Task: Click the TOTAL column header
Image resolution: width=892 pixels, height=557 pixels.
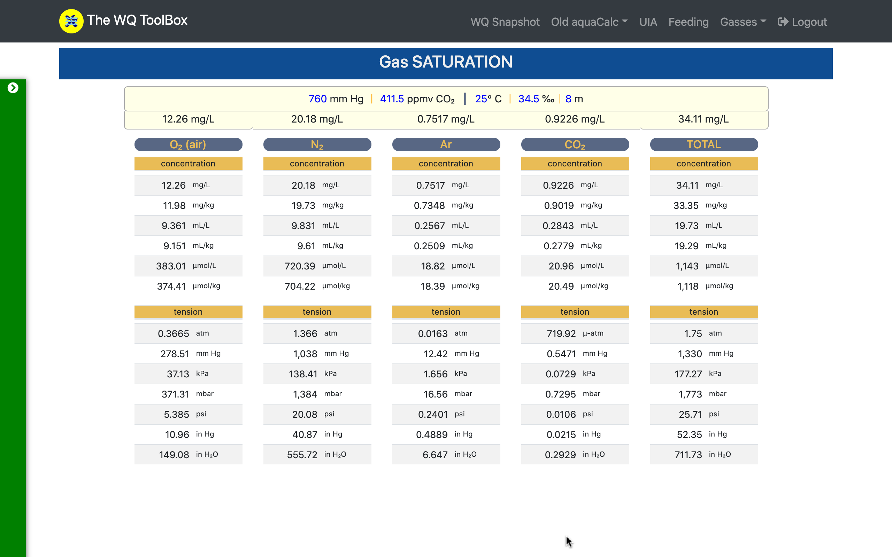Action: click(703, 144)
